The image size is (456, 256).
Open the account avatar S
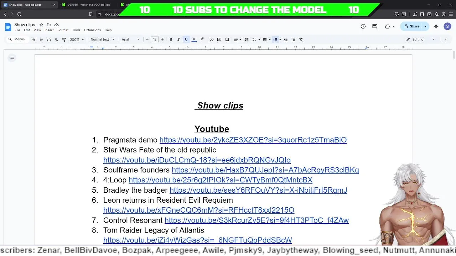pos(447,26)
